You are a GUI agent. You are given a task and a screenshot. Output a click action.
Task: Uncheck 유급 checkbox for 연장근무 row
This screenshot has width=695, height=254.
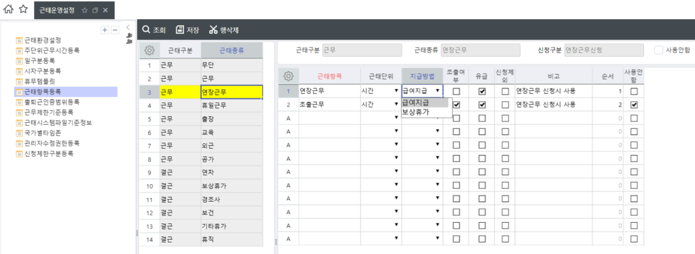click(483, 91)
